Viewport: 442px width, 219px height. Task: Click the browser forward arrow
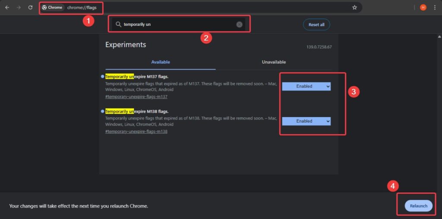pos(19,7)
